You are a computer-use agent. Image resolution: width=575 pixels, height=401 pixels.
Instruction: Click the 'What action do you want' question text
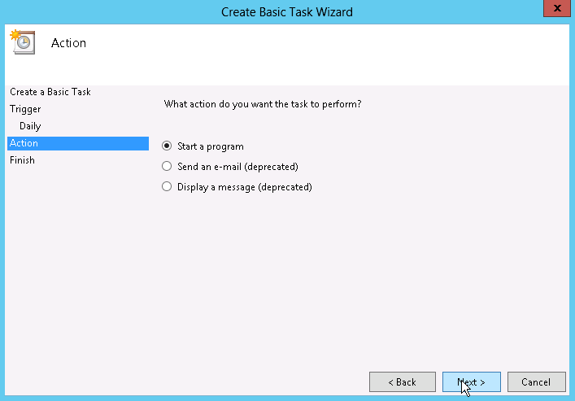coord(263,104)
